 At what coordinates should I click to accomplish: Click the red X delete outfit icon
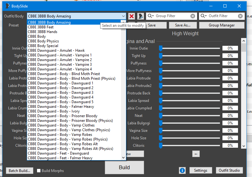coord(132,16)
